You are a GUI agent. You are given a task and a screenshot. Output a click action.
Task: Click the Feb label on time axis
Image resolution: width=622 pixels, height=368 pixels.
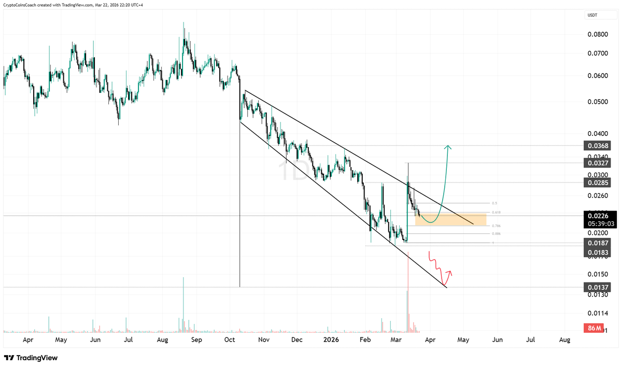click(x=365, y=340)
